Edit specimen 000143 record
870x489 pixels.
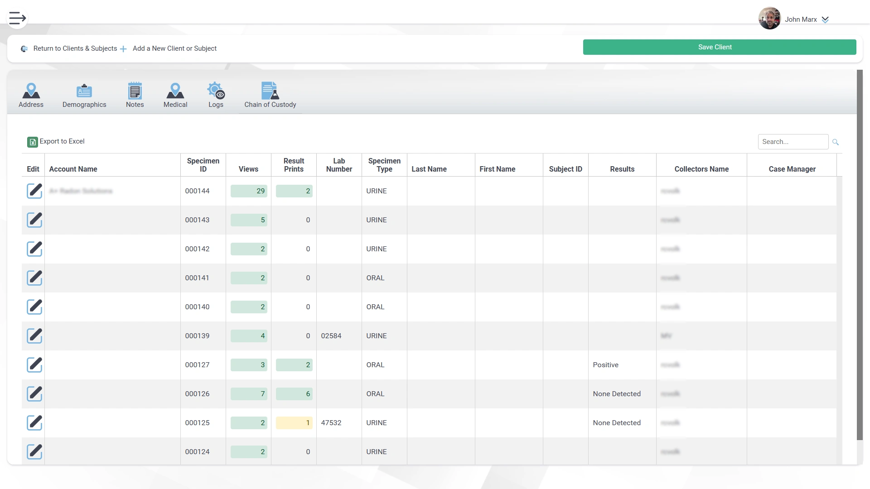pos(34,220)
